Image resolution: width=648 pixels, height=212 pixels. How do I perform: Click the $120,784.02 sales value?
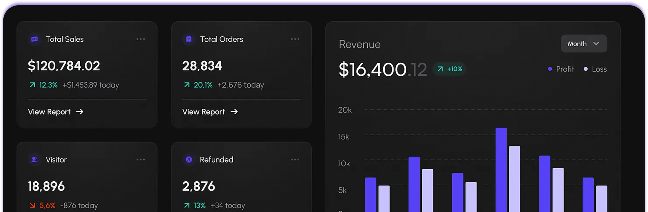(x=64, y=66)
